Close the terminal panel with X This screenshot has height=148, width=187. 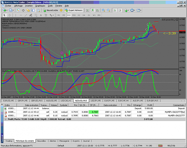point(2,105)
